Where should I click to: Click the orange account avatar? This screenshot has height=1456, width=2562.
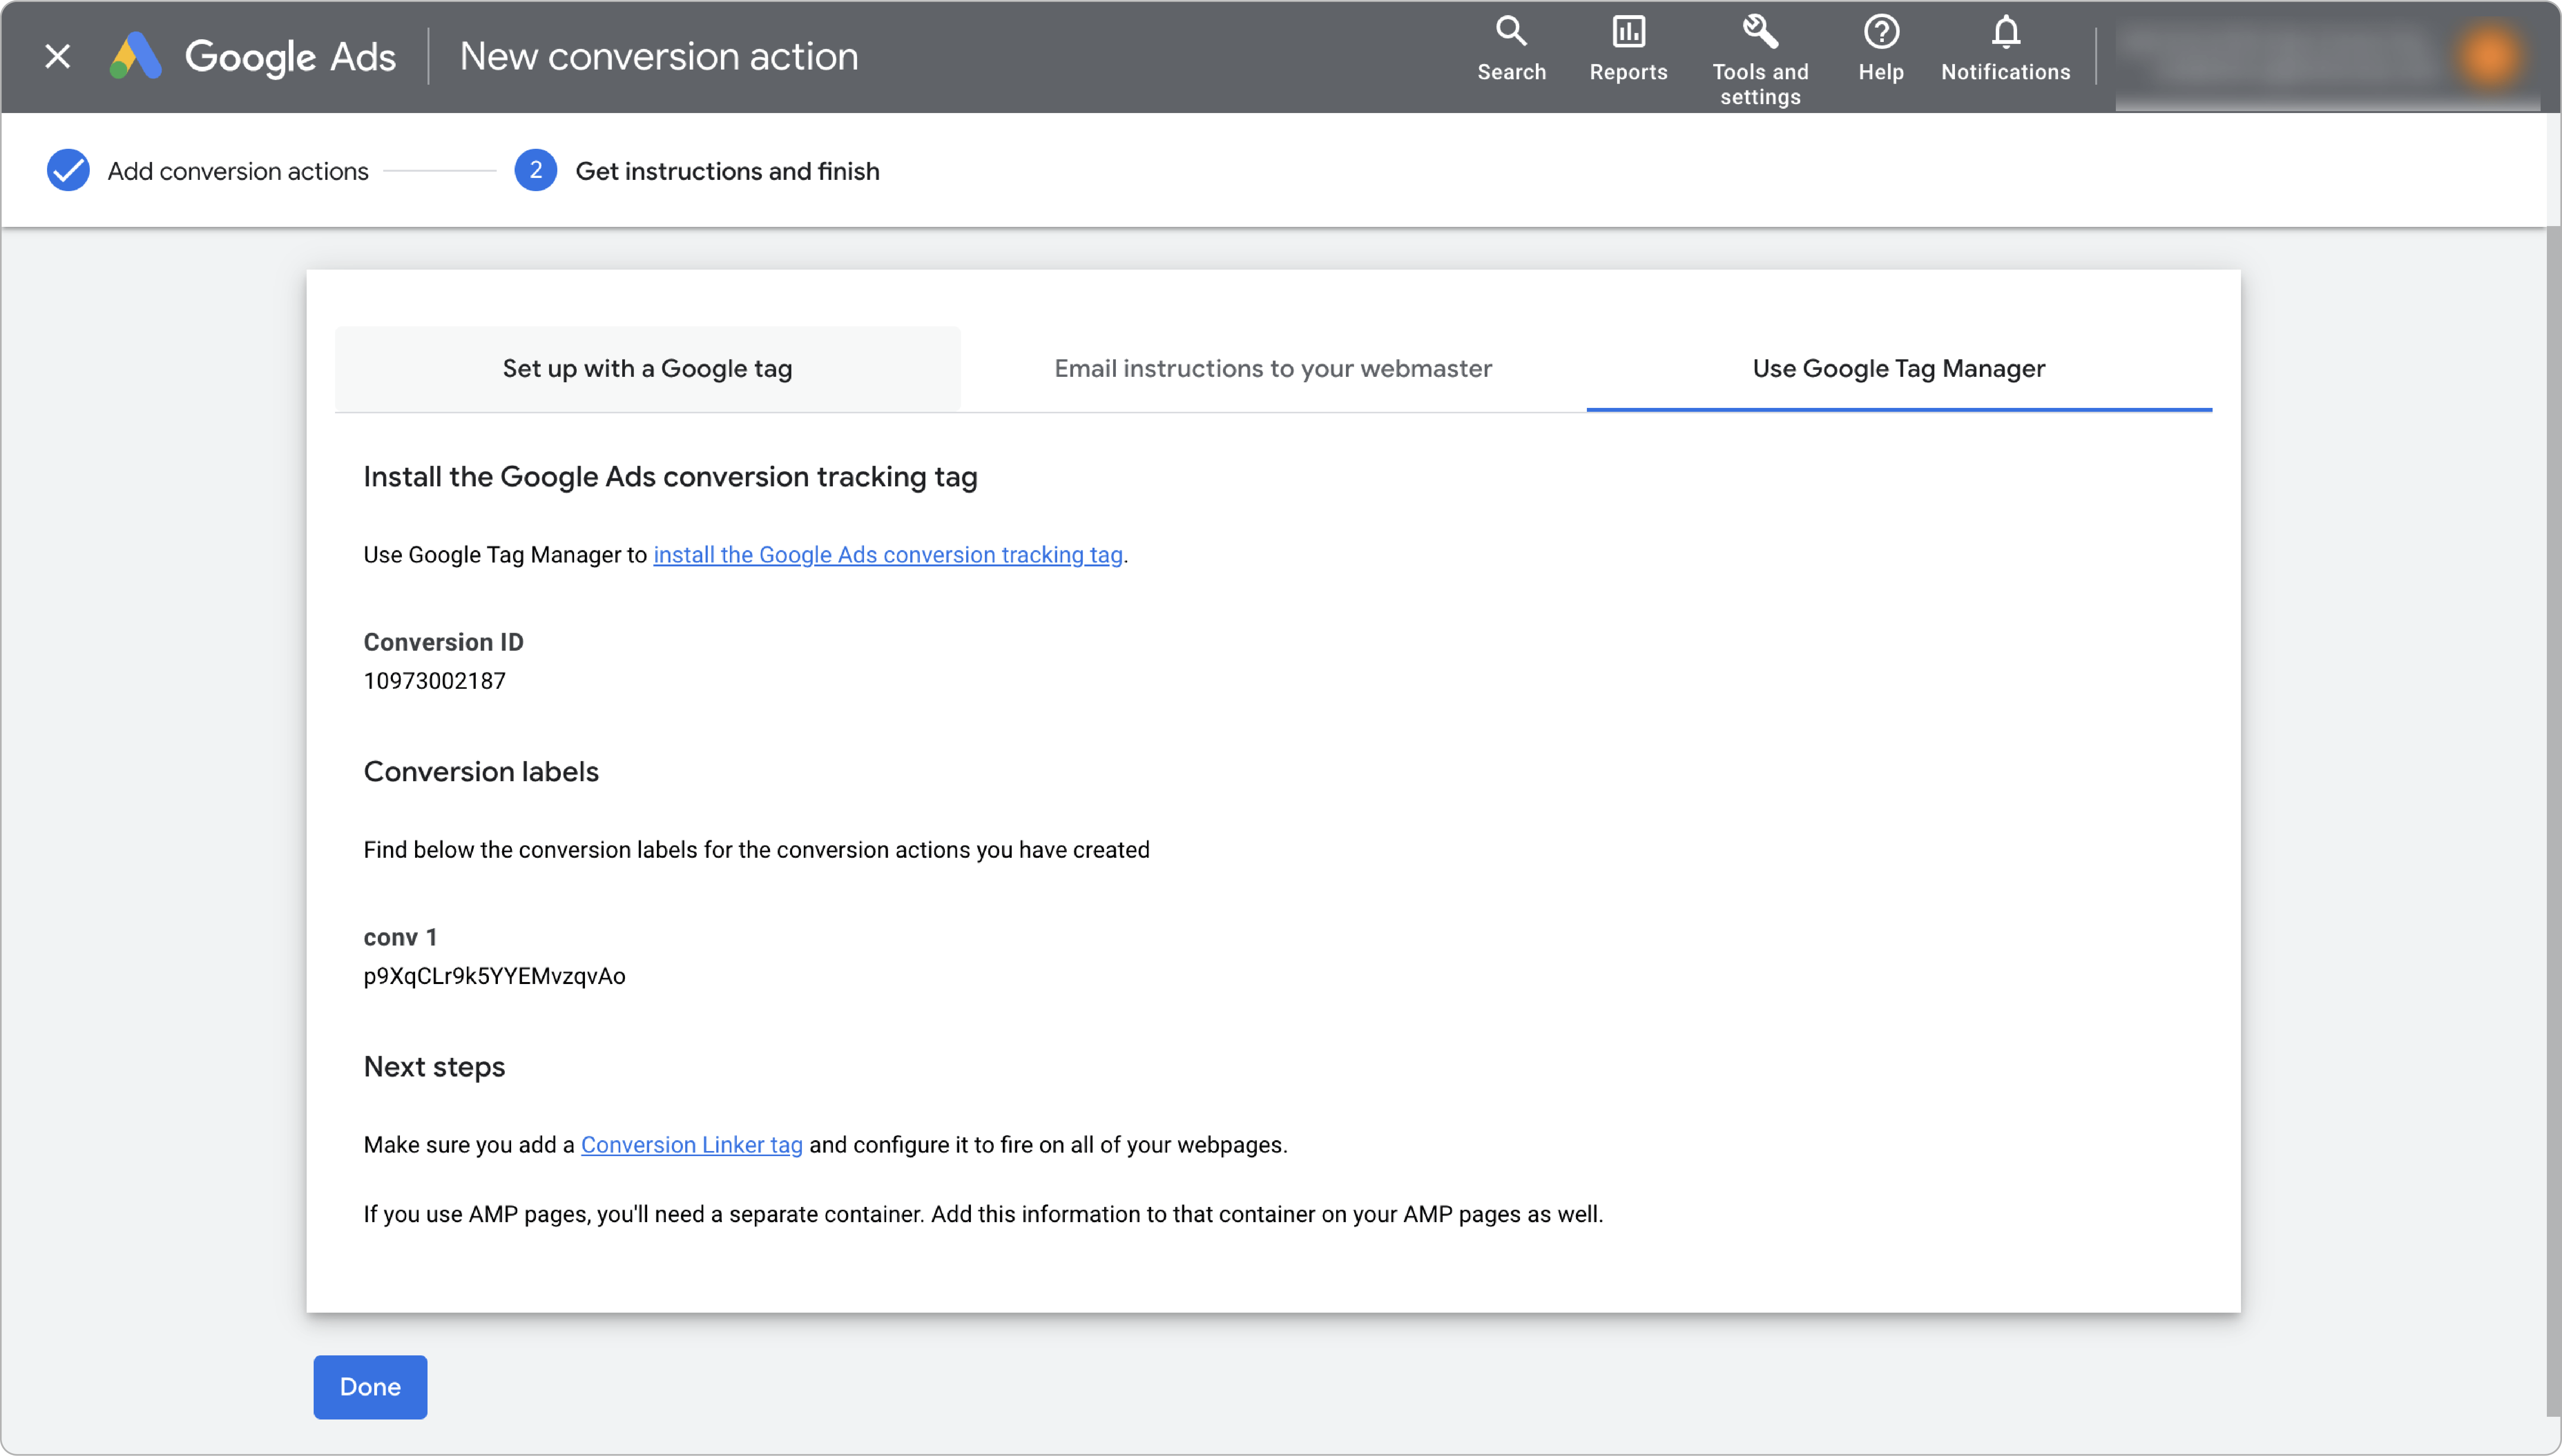point(2488,55)
